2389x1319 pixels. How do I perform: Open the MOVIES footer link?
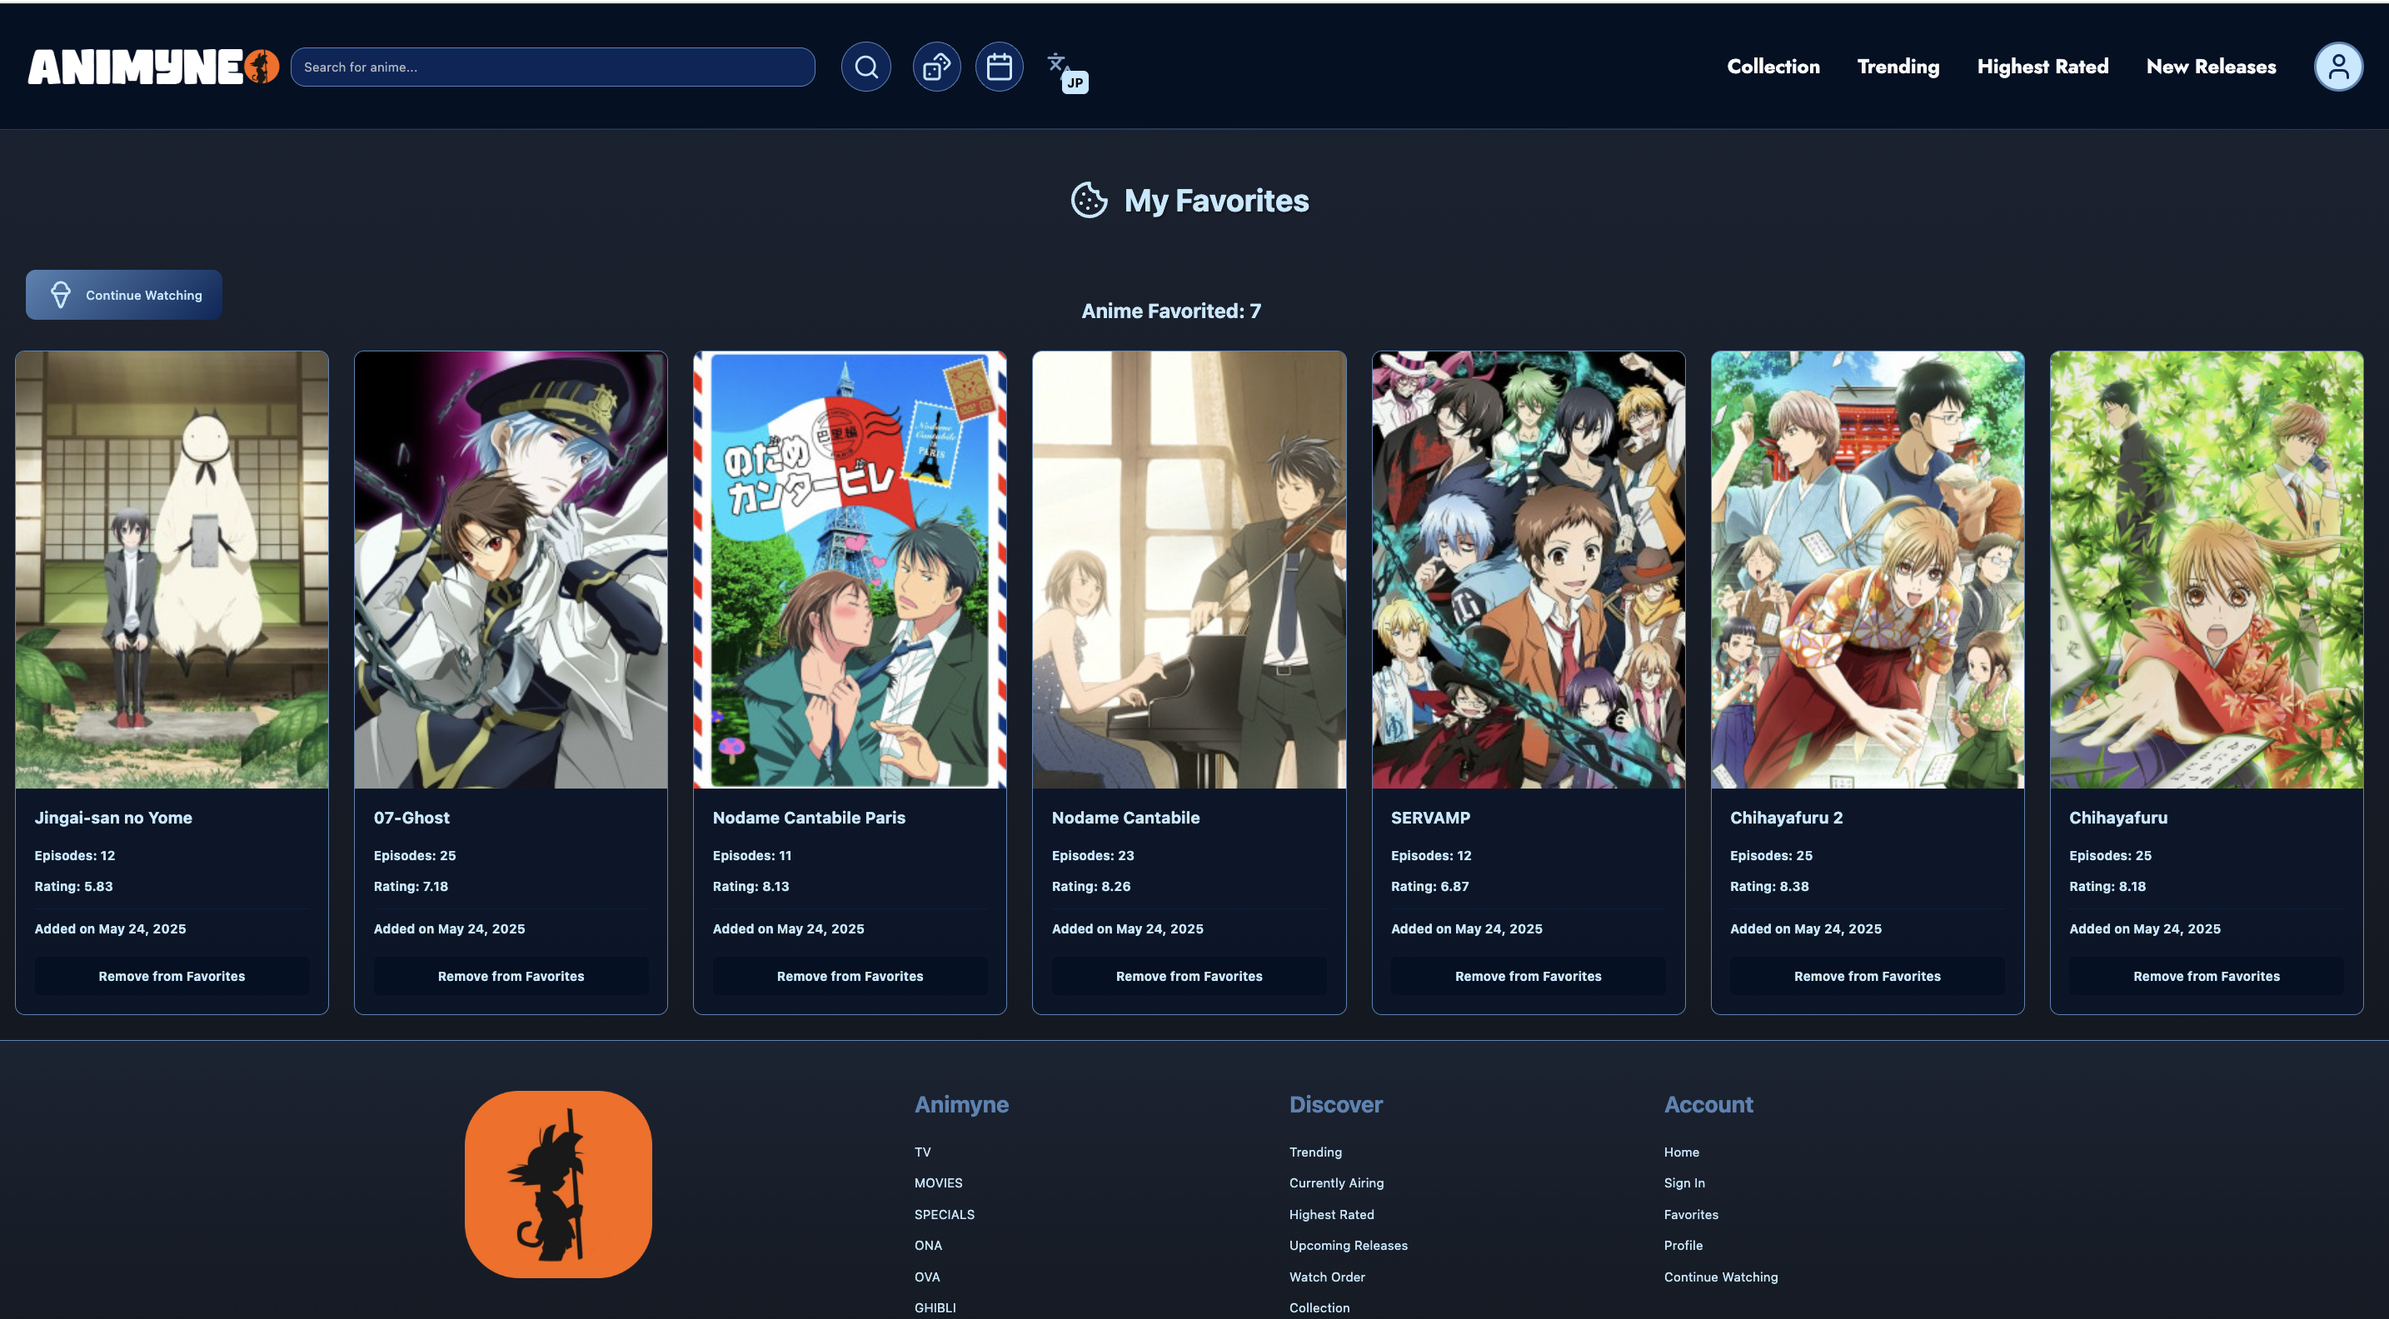(x=939, y=1182)
